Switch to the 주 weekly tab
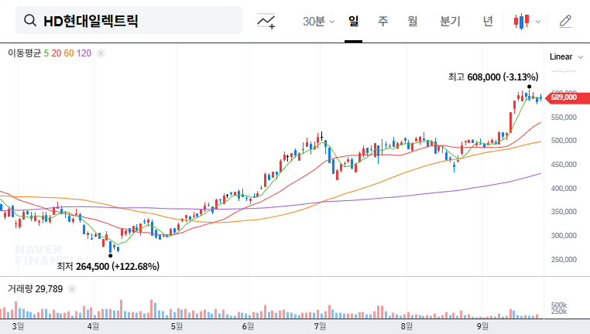This screenshot has width=590, height=334. pyautogui.click(x=382, y=21)
